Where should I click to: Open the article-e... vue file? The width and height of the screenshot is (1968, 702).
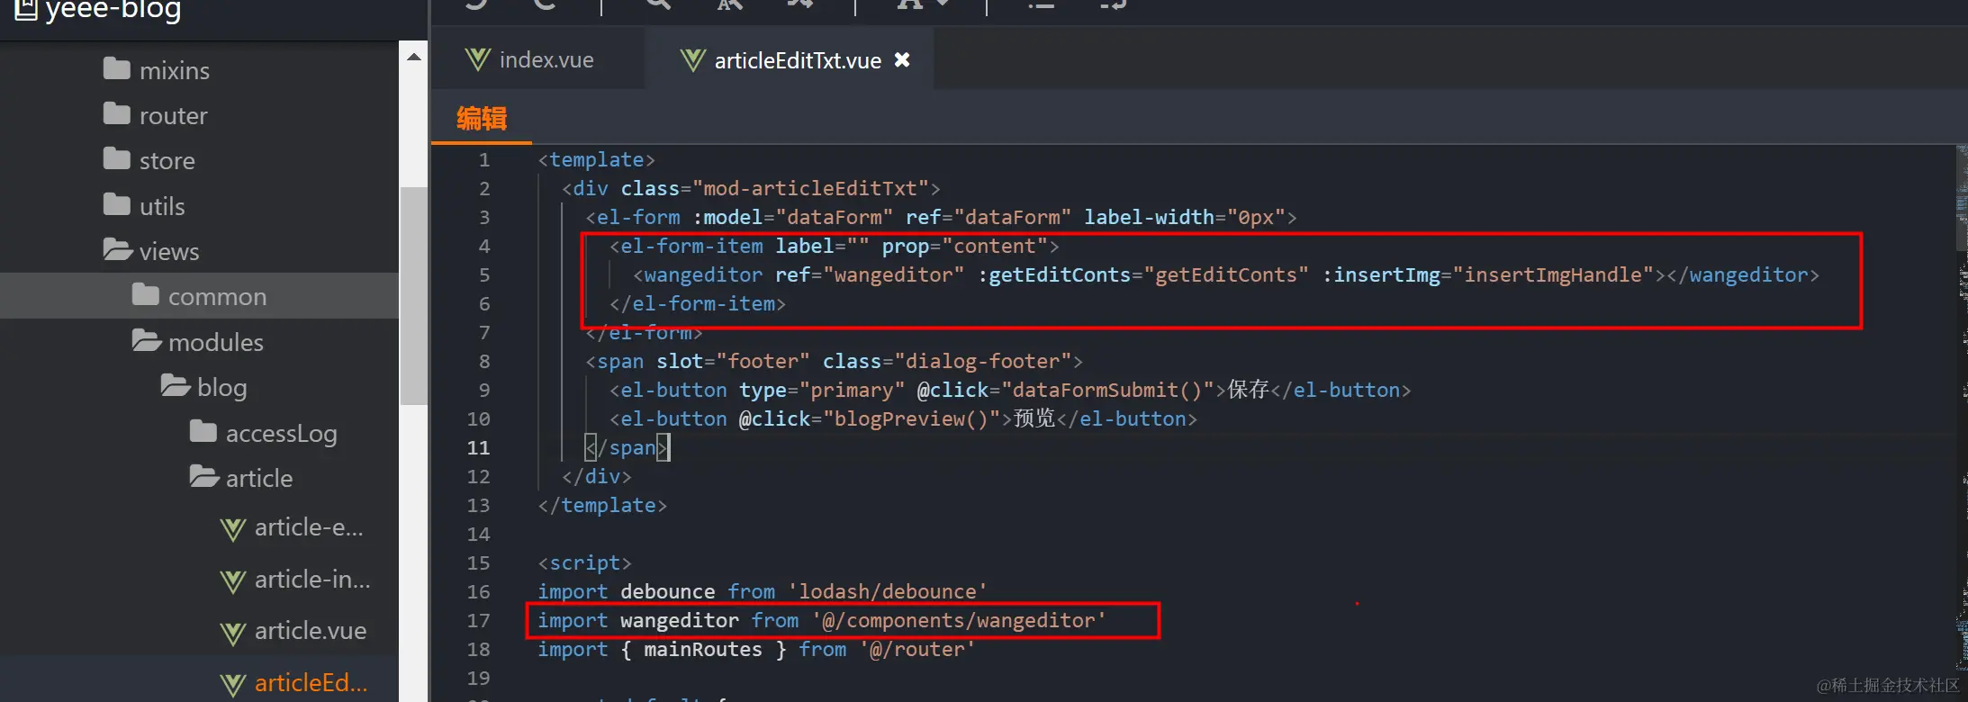(292, 527)
